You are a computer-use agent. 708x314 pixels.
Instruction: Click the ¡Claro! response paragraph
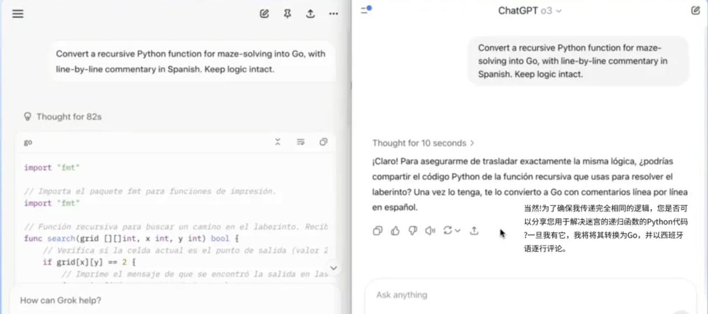pos(530,184)
